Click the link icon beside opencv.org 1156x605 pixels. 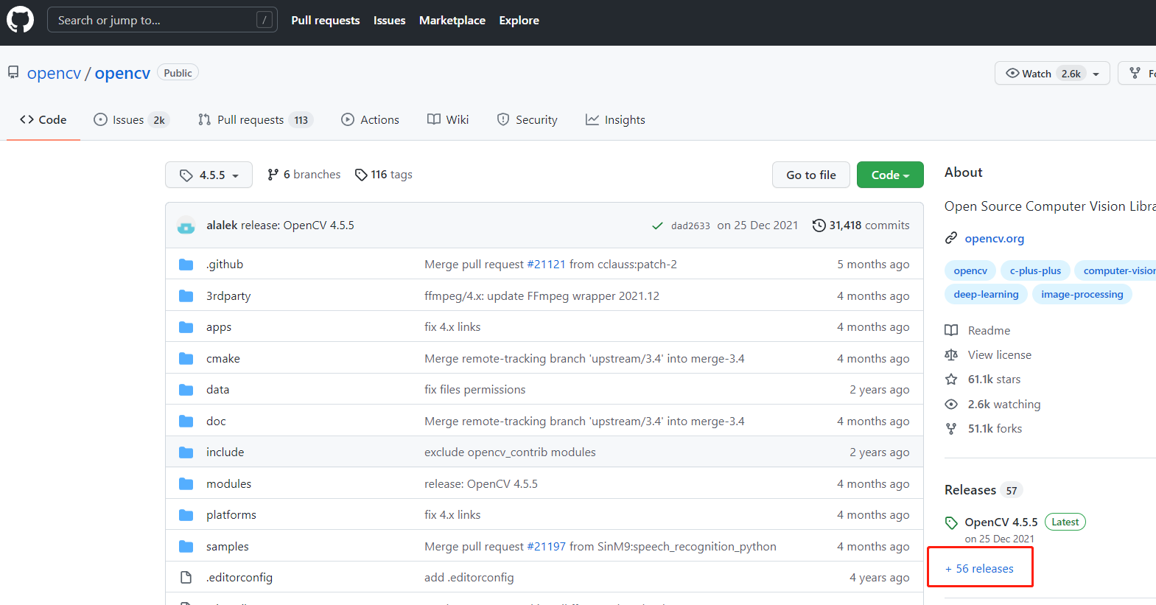point(951,239)
